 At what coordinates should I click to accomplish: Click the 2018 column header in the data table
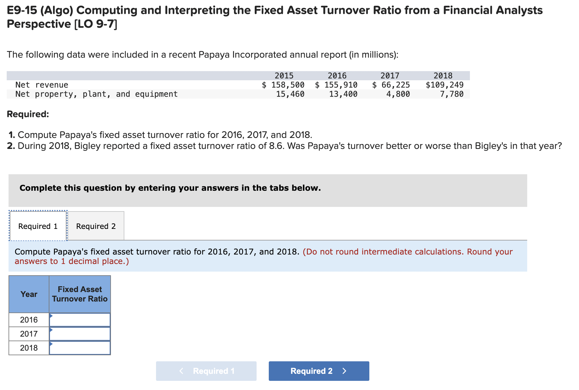coord(443,75)
